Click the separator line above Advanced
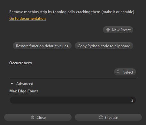This screenshot has width=146, height=125. click(73, 78)
